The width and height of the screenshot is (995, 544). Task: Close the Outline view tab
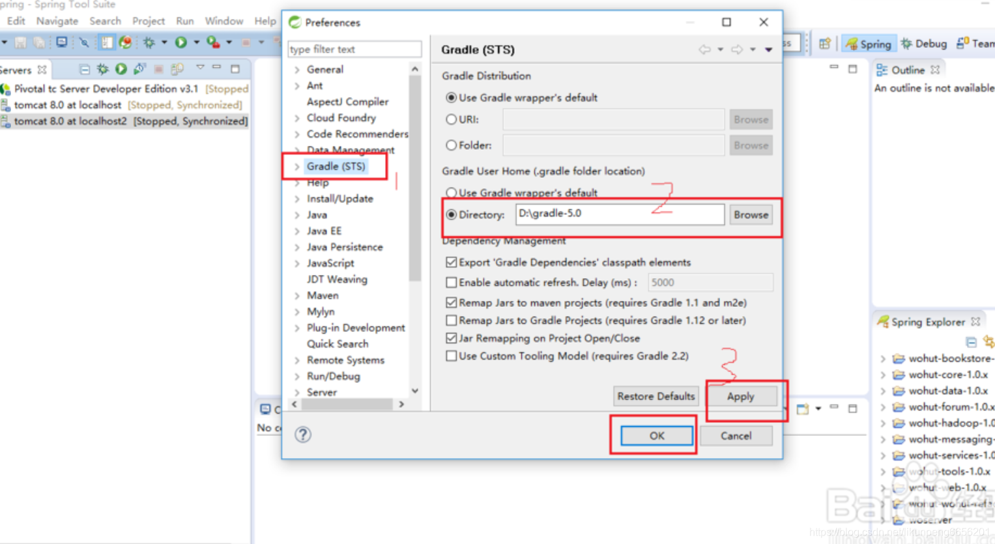click(936, 70)
